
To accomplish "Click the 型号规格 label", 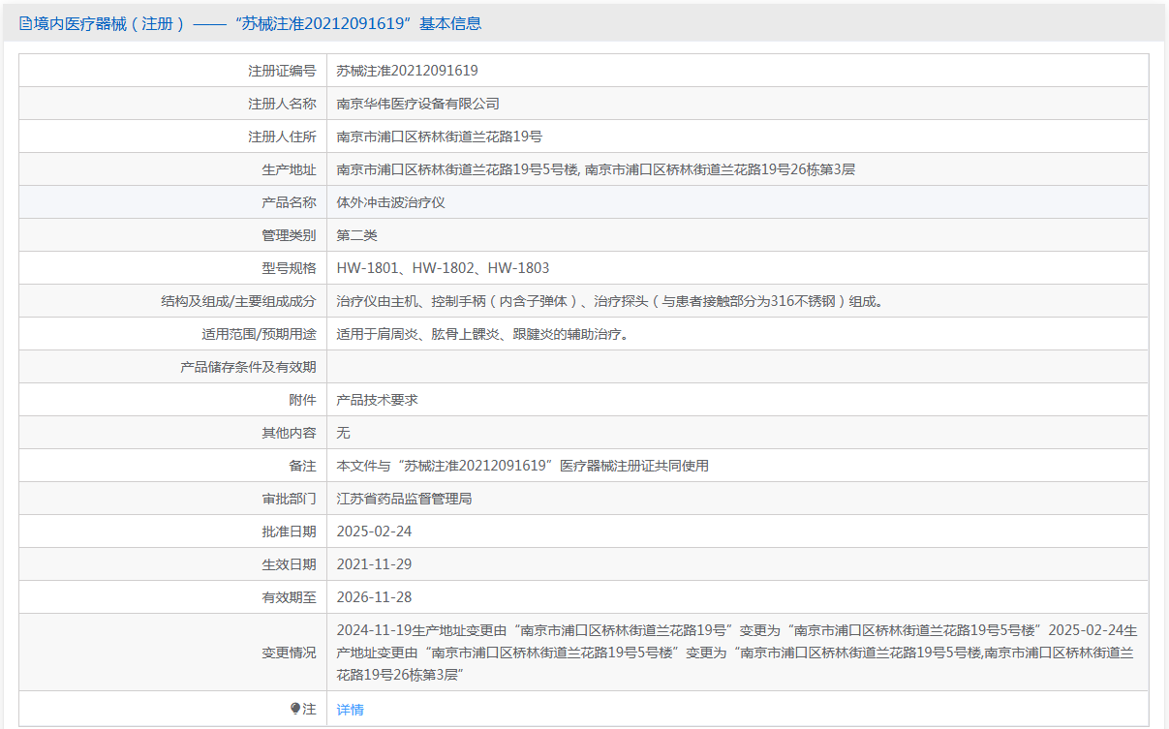I will tap(289, 268).
